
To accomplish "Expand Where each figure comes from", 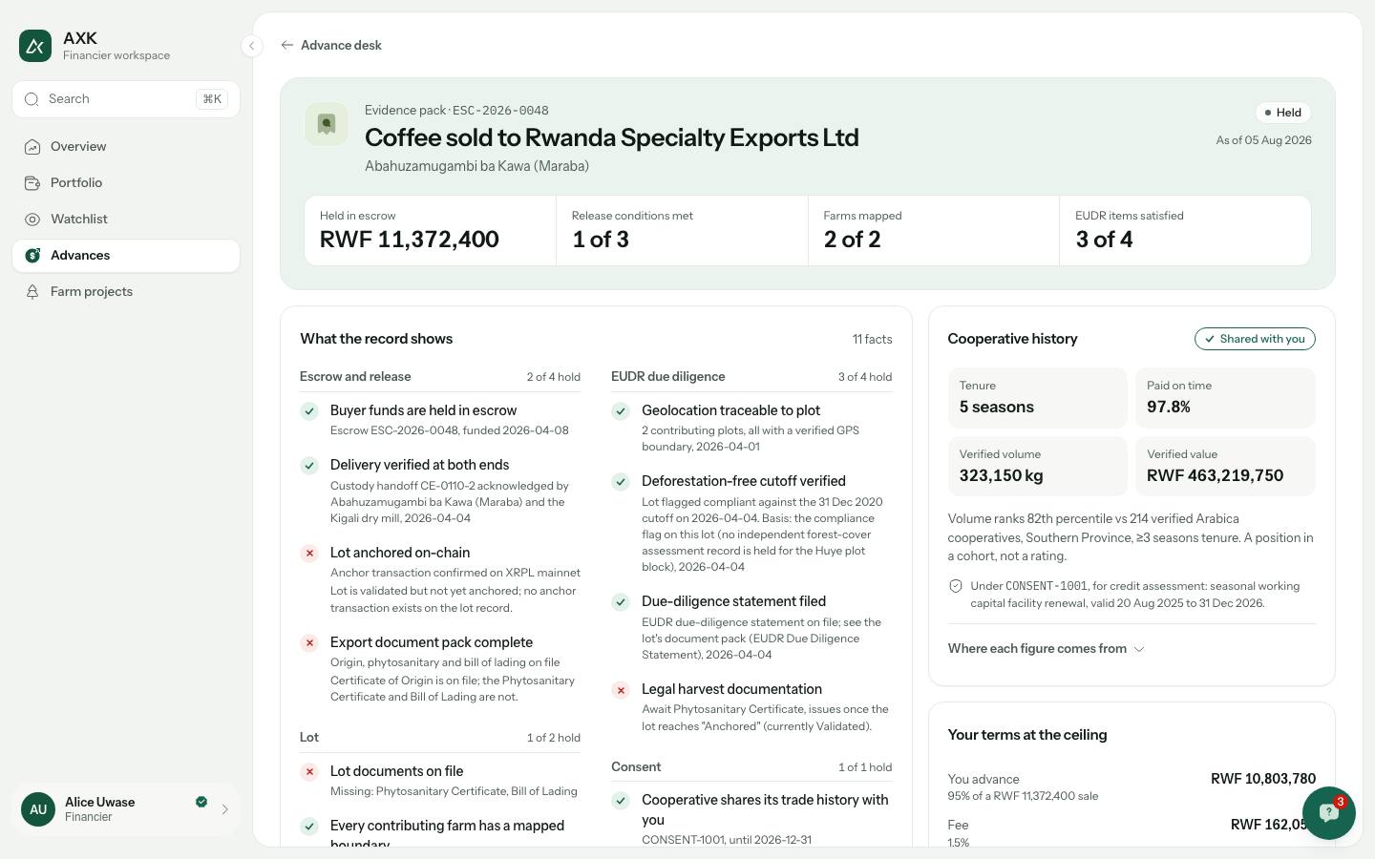I will pyautogui.click(x=1046, y=649).
